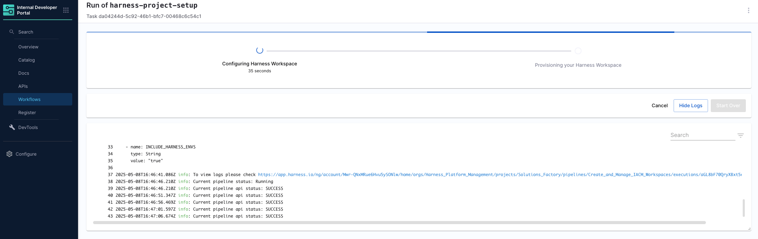Click the horizontal log scrollbar
The width and height of the screenshot is (758, 239).
399,222
